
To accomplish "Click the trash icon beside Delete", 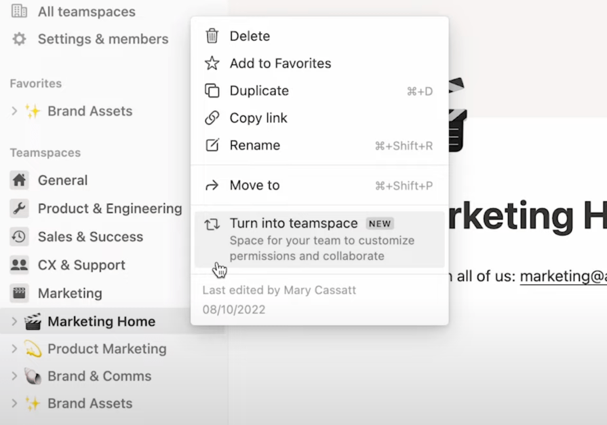I will click(212, 36).
